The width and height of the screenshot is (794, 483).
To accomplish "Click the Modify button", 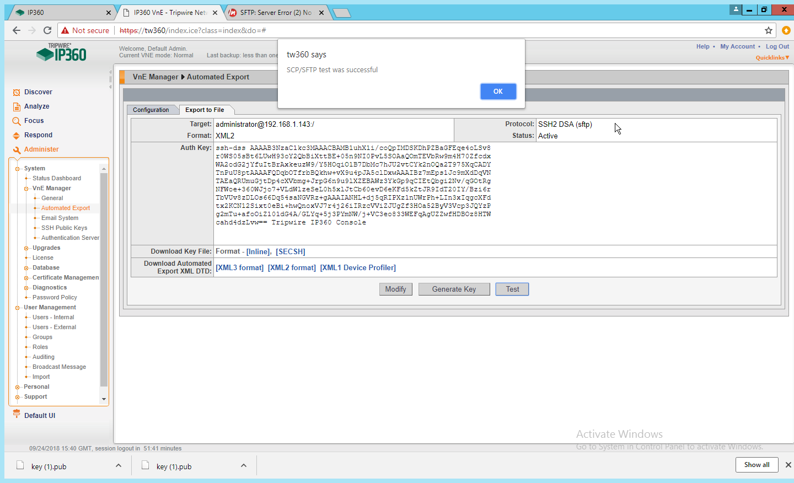I will tap(395, 289).
